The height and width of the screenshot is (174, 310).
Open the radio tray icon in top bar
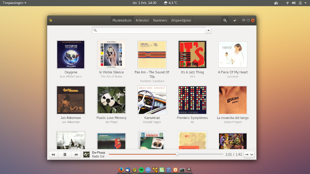click(x=276, y=3)
